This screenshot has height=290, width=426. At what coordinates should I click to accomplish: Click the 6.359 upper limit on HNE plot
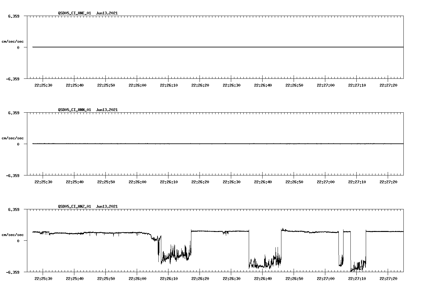coord(14,16)
